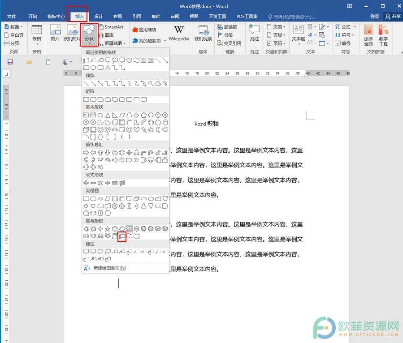This screenshot has width=403, height=343.
Task: Open the 形状 shapes gallery button
Action: click(89, 34)
